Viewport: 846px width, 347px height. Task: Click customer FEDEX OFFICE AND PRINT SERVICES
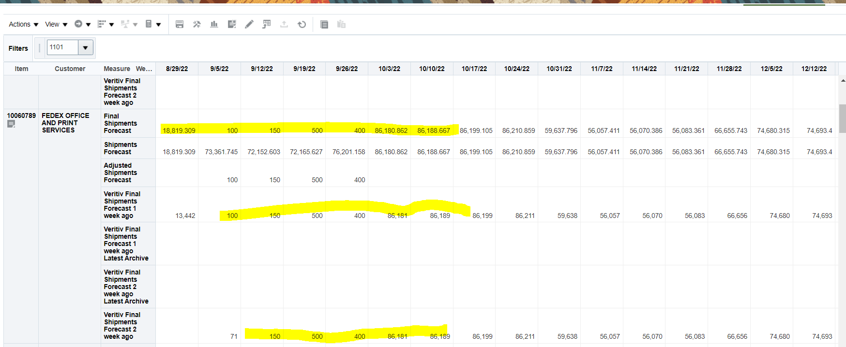point(65,123)
